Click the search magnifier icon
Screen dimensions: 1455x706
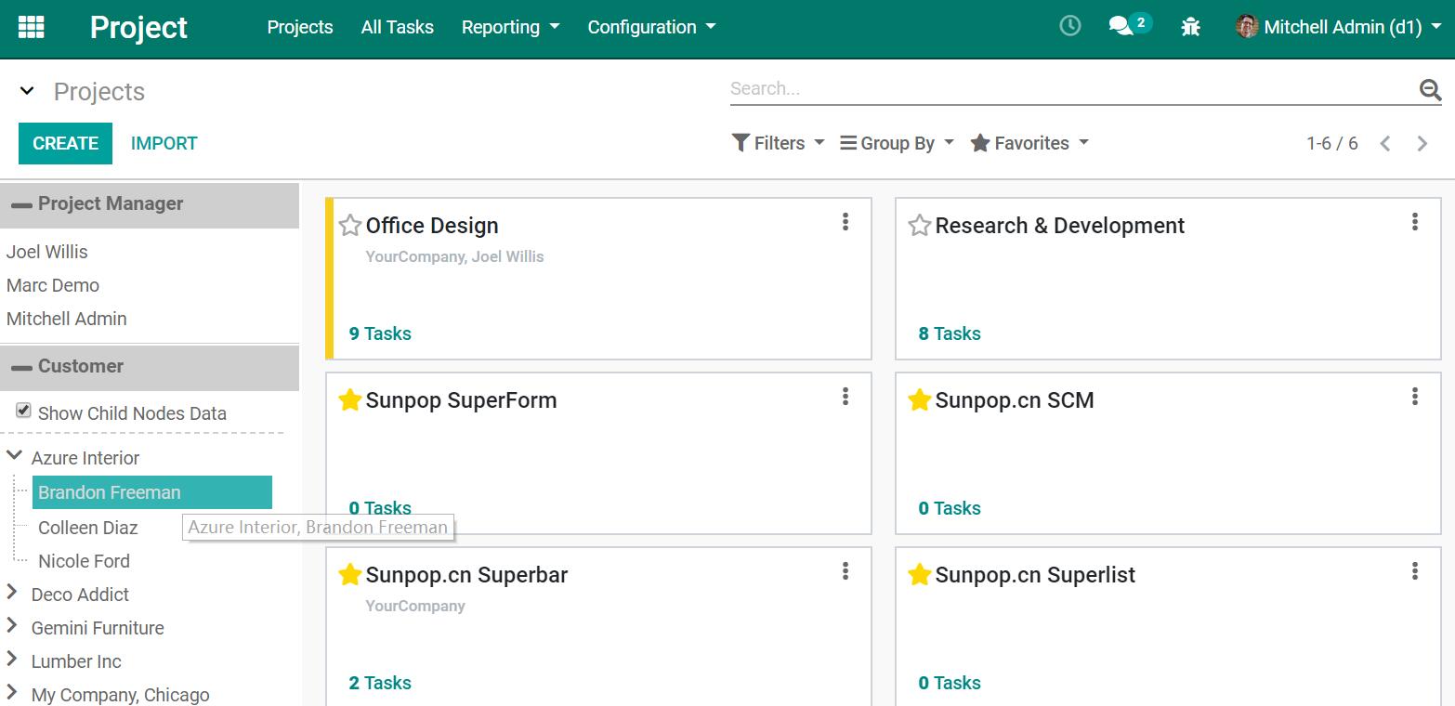point(1430,90)
